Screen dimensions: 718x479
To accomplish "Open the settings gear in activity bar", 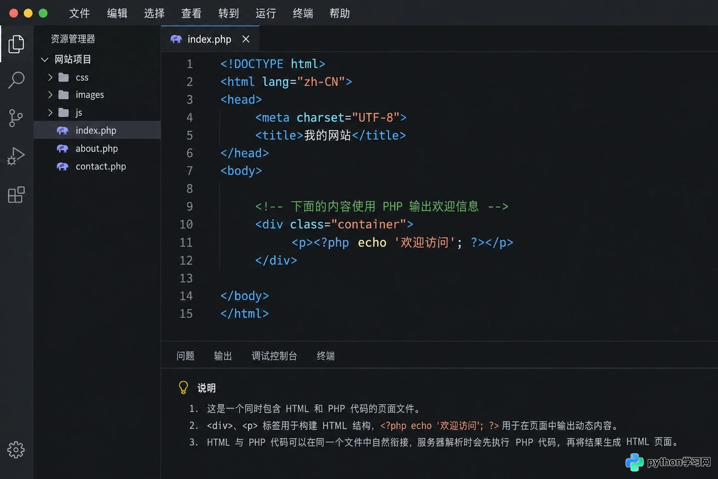I will pyautogui.click(x=16, y=450).
